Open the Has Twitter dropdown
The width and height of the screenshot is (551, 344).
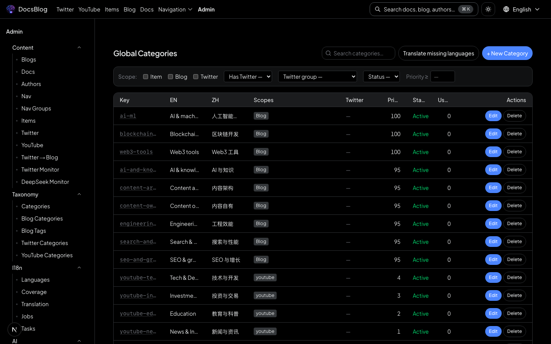(x=248, y=77)
